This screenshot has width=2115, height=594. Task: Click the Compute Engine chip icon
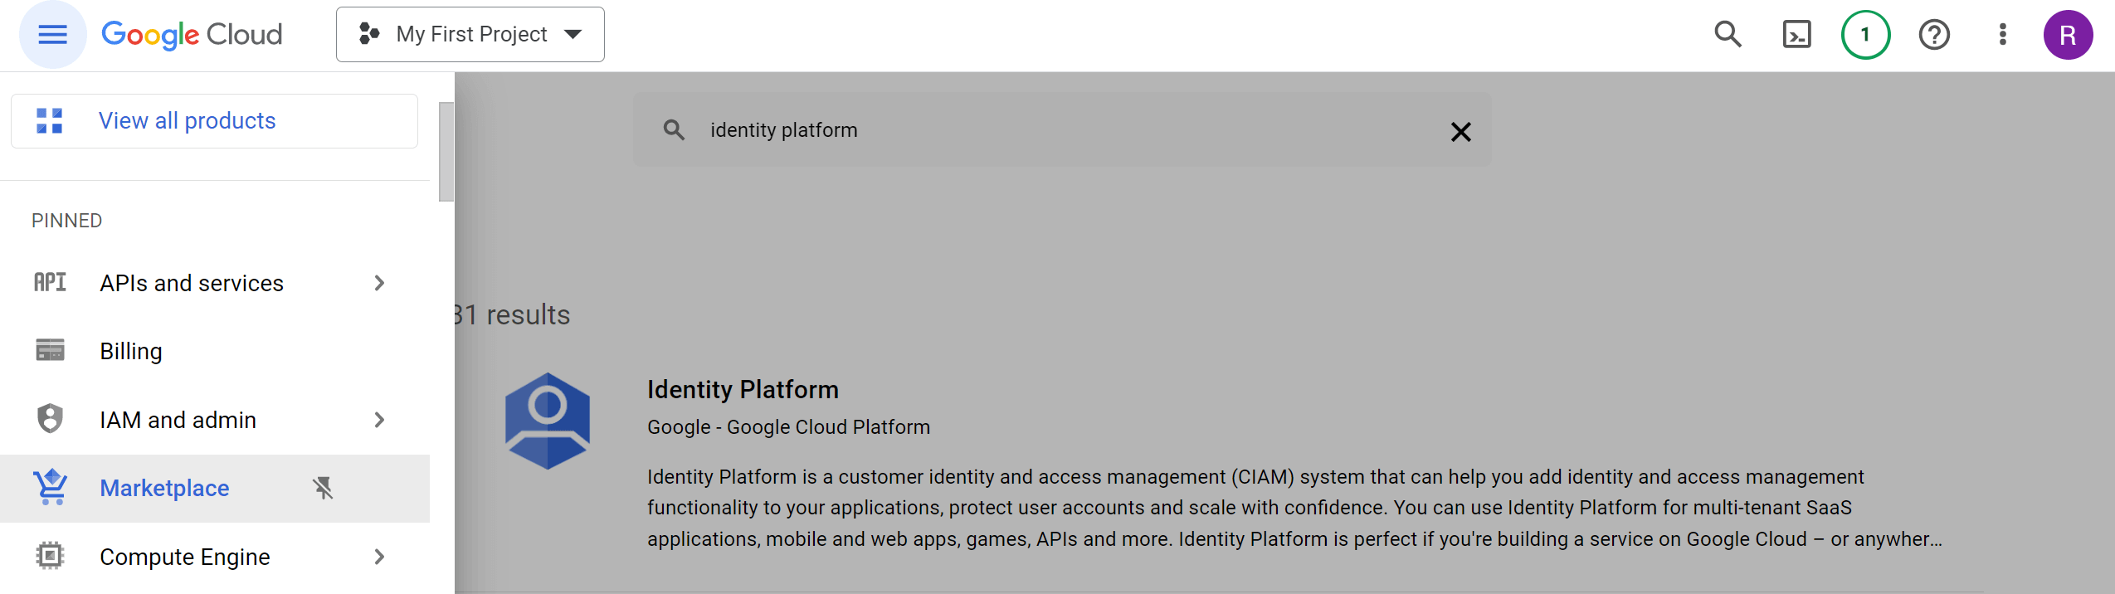(50, 556)
